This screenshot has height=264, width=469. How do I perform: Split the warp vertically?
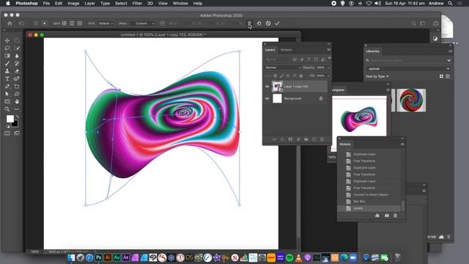point(72,23)
